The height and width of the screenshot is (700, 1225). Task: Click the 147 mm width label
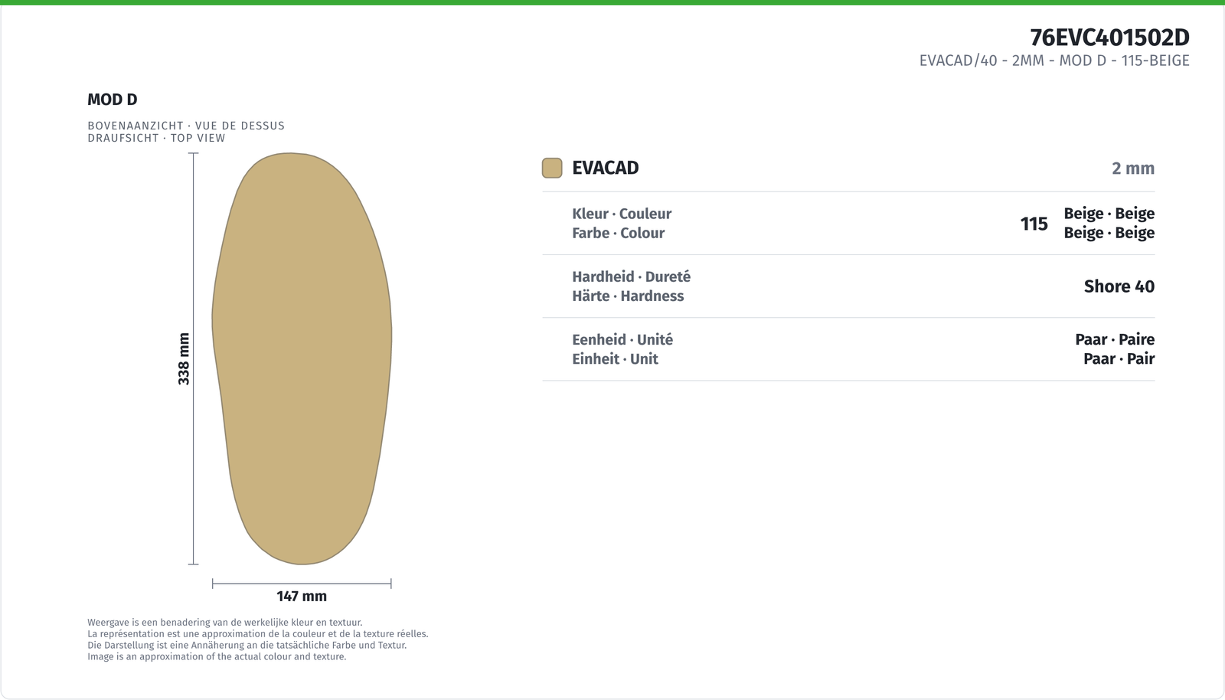click(302, 596)
